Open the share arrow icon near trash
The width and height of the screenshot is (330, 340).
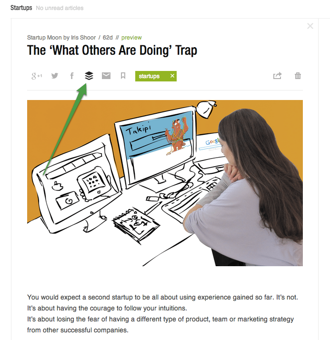tap(277, 76)
